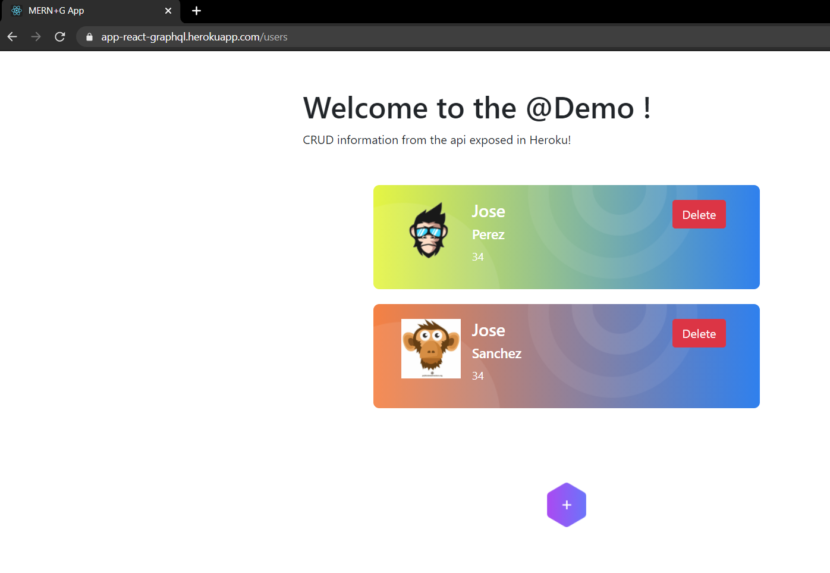Delete the user Jose Sanchez
This screenshot has height=573, width=830.
[x=699, y=334]
